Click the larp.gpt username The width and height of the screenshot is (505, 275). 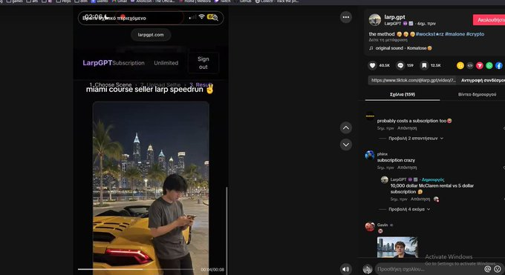pos(394,17)
